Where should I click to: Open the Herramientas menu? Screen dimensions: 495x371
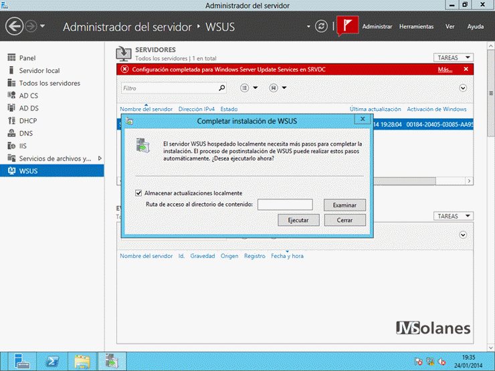(416, 27)
